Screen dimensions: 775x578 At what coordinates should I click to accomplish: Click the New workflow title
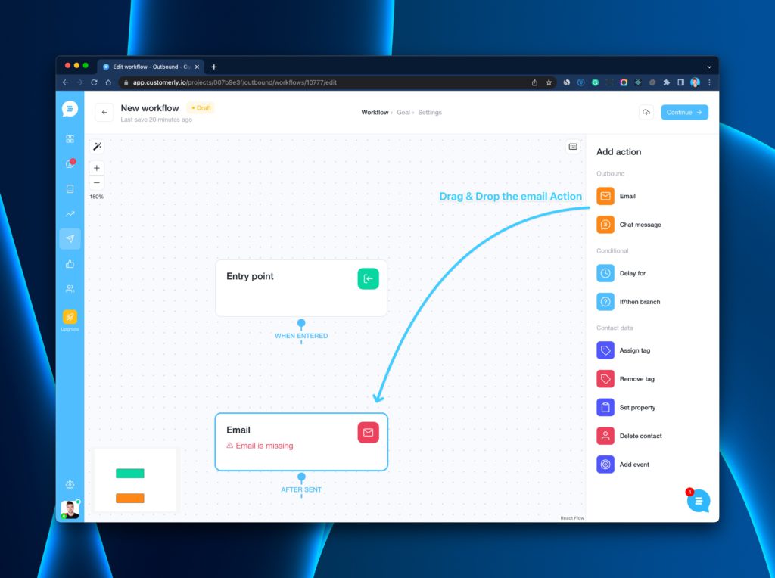click(x=150, y=108)
